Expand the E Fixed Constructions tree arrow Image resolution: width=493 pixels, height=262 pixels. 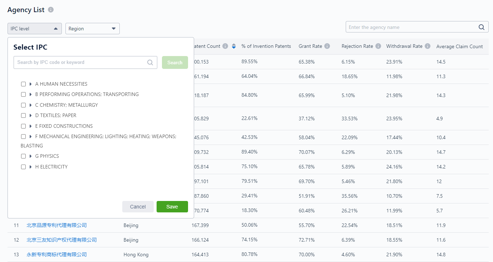tap(31, 126)
